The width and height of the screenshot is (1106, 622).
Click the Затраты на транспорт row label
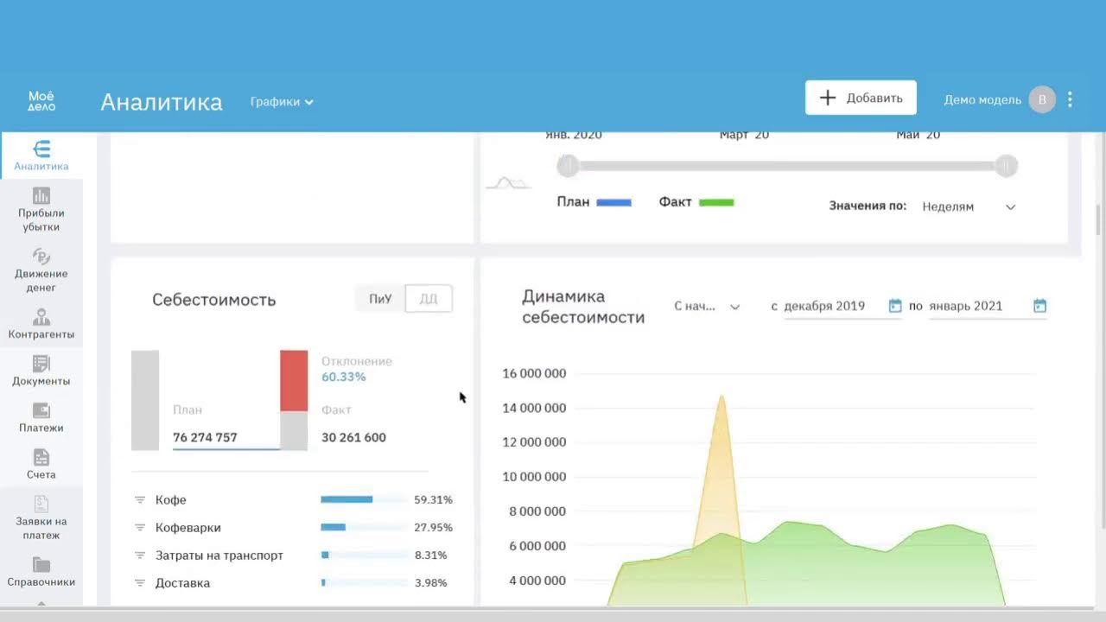219,555
